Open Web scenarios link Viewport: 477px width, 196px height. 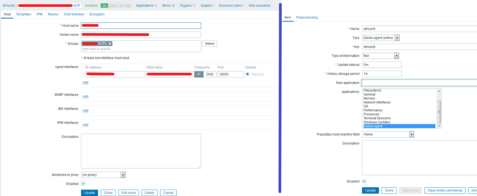point(259,6)
